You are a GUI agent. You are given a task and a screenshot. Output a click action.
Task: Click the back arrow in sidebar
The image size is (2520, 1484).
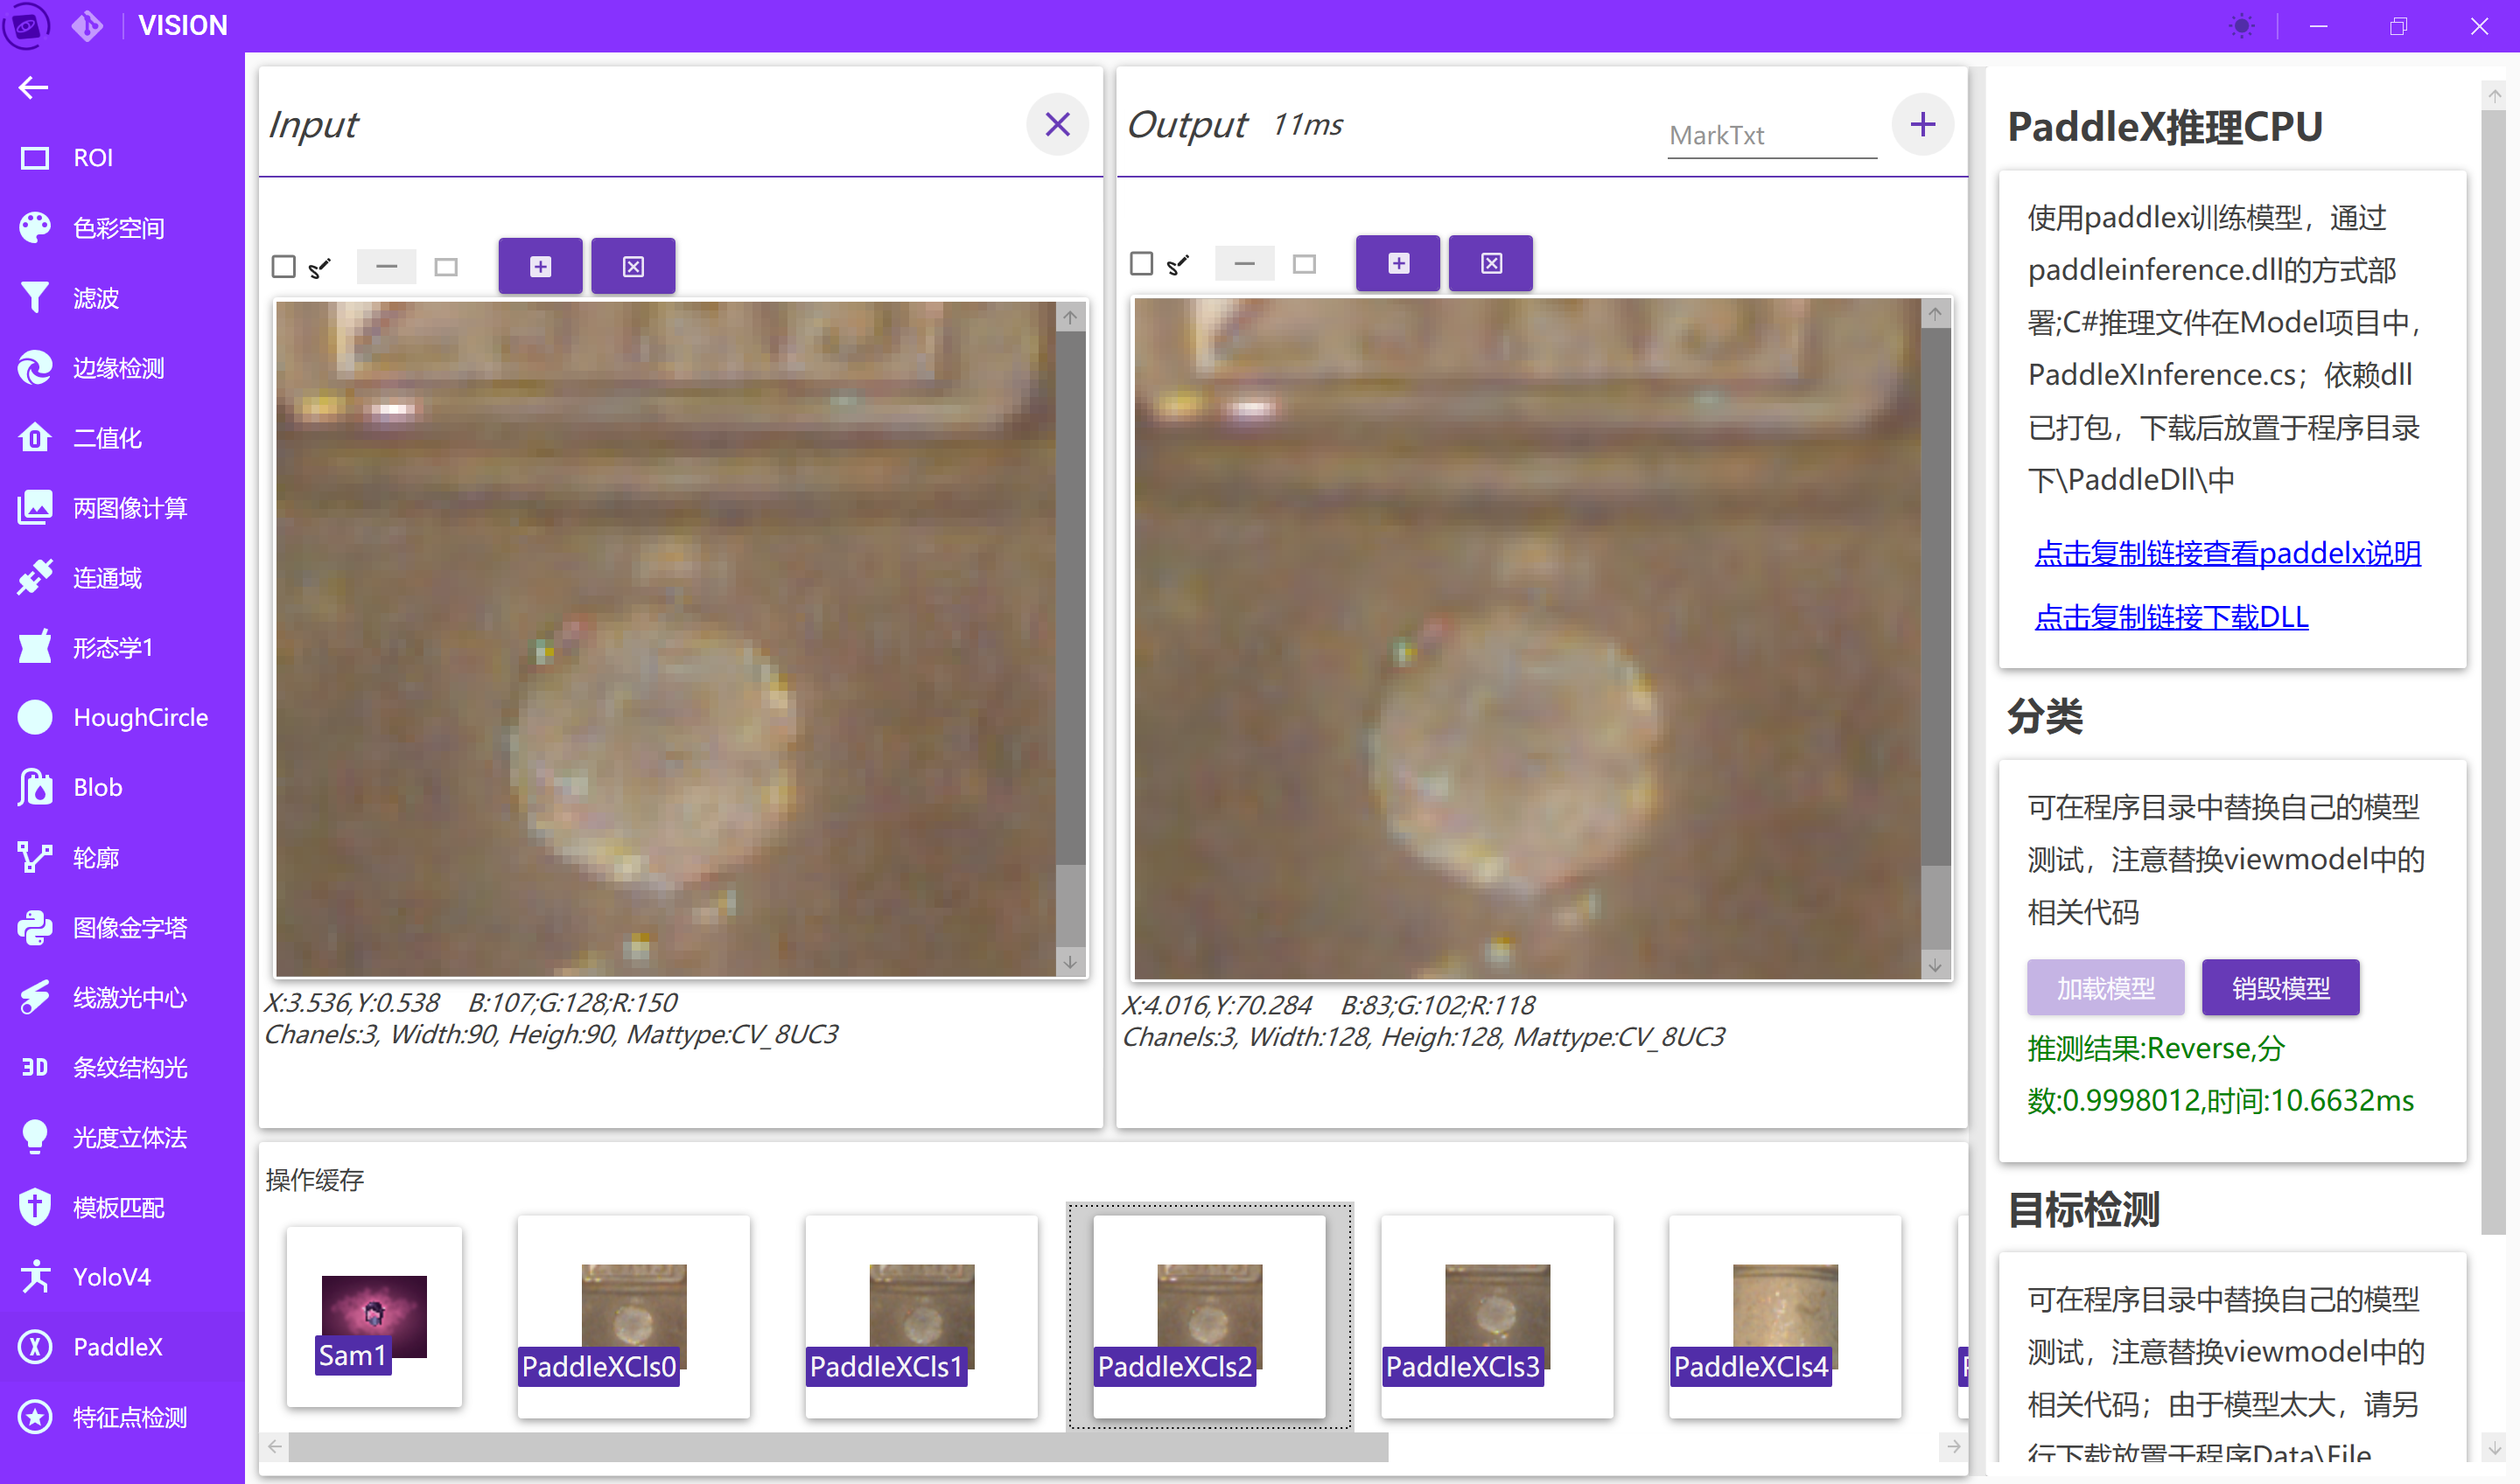(33, 88)
